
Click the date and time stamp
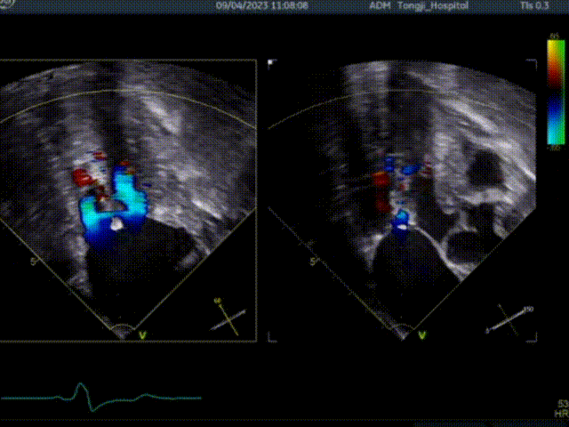pyautogui.click(x=262, y=5)
